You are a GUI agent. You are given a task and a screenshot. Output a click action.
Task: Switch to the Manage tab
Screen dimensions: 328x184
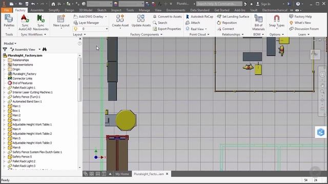coord(144,10)
